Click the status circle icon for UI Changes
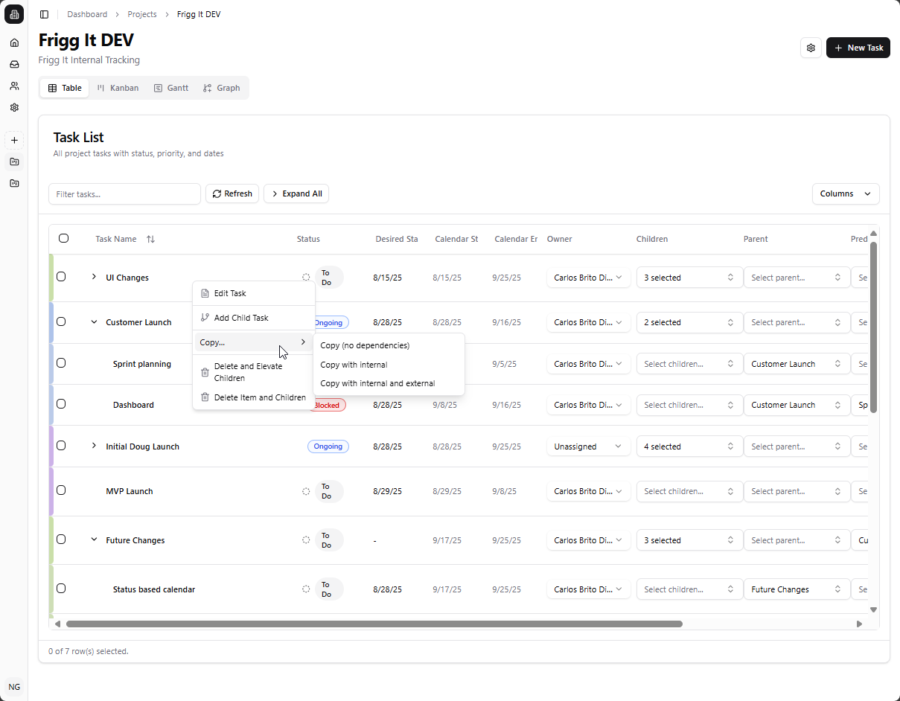Viewport: 900px width, 701px height. pos(306,278)
